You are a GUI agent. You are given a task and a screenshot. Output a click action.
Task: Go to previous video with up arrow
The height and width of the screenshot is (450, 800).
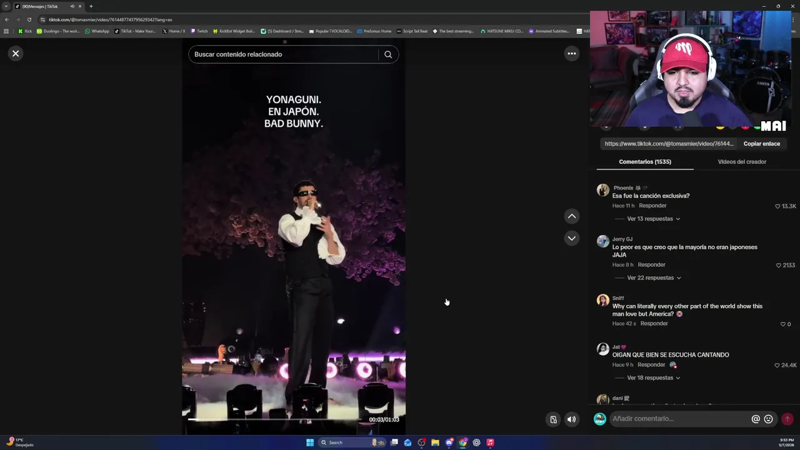(x=571, y=216)
